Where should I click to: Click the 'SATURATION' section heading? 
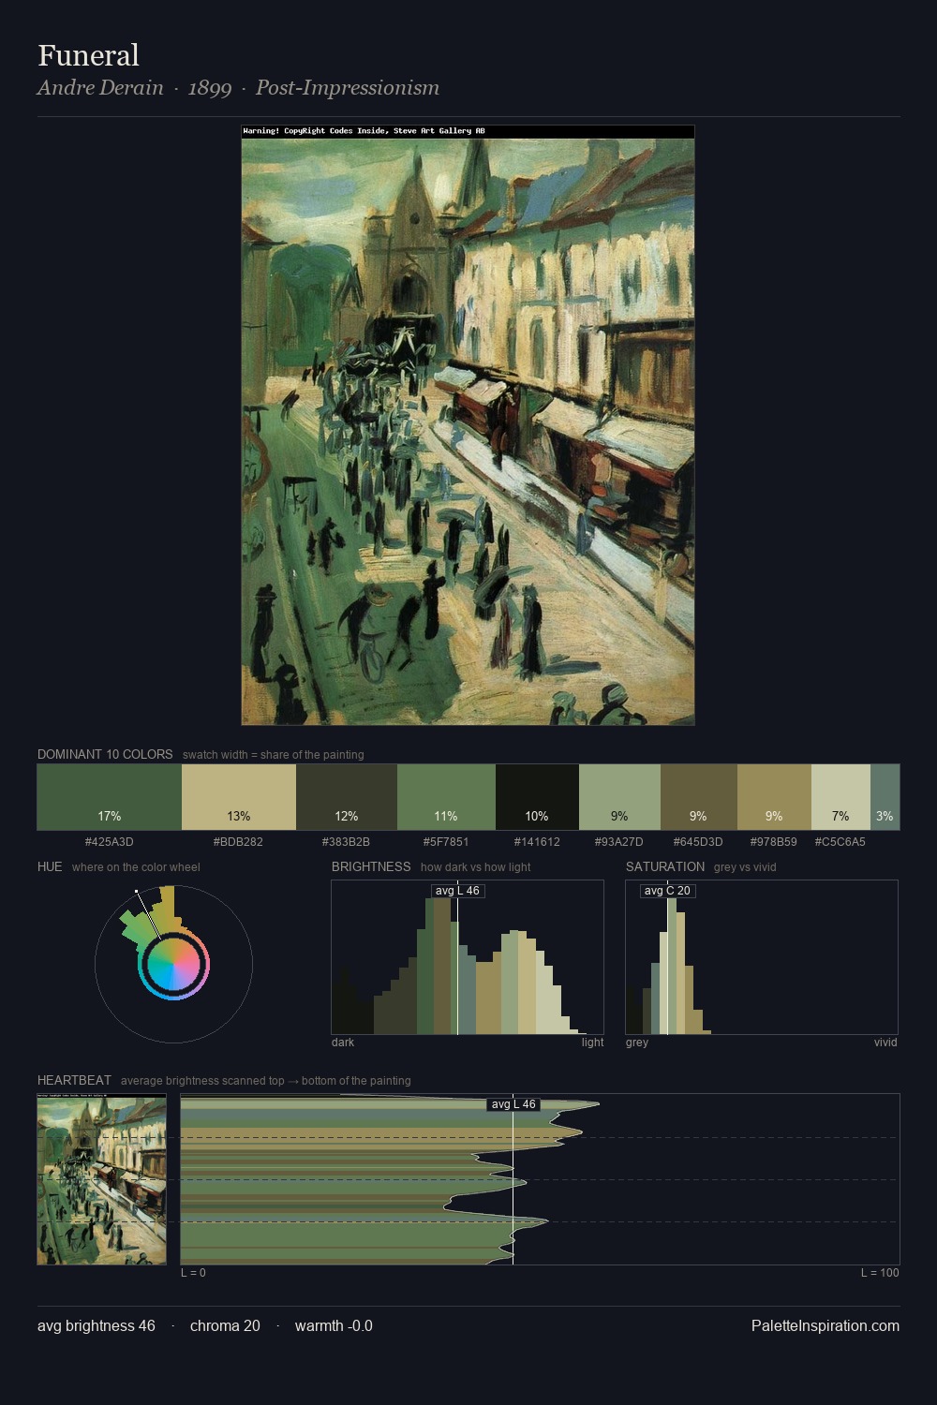click(x=665, y=866)
